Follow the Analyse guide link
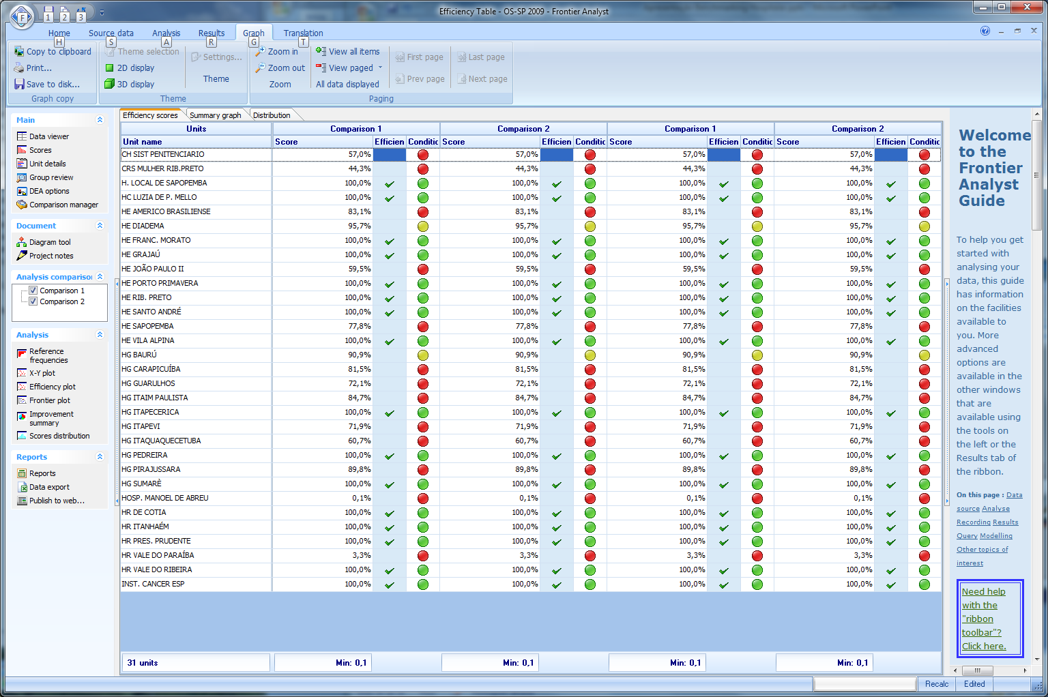This screenshot has width=1048, height=697. (x=995, y=509)
